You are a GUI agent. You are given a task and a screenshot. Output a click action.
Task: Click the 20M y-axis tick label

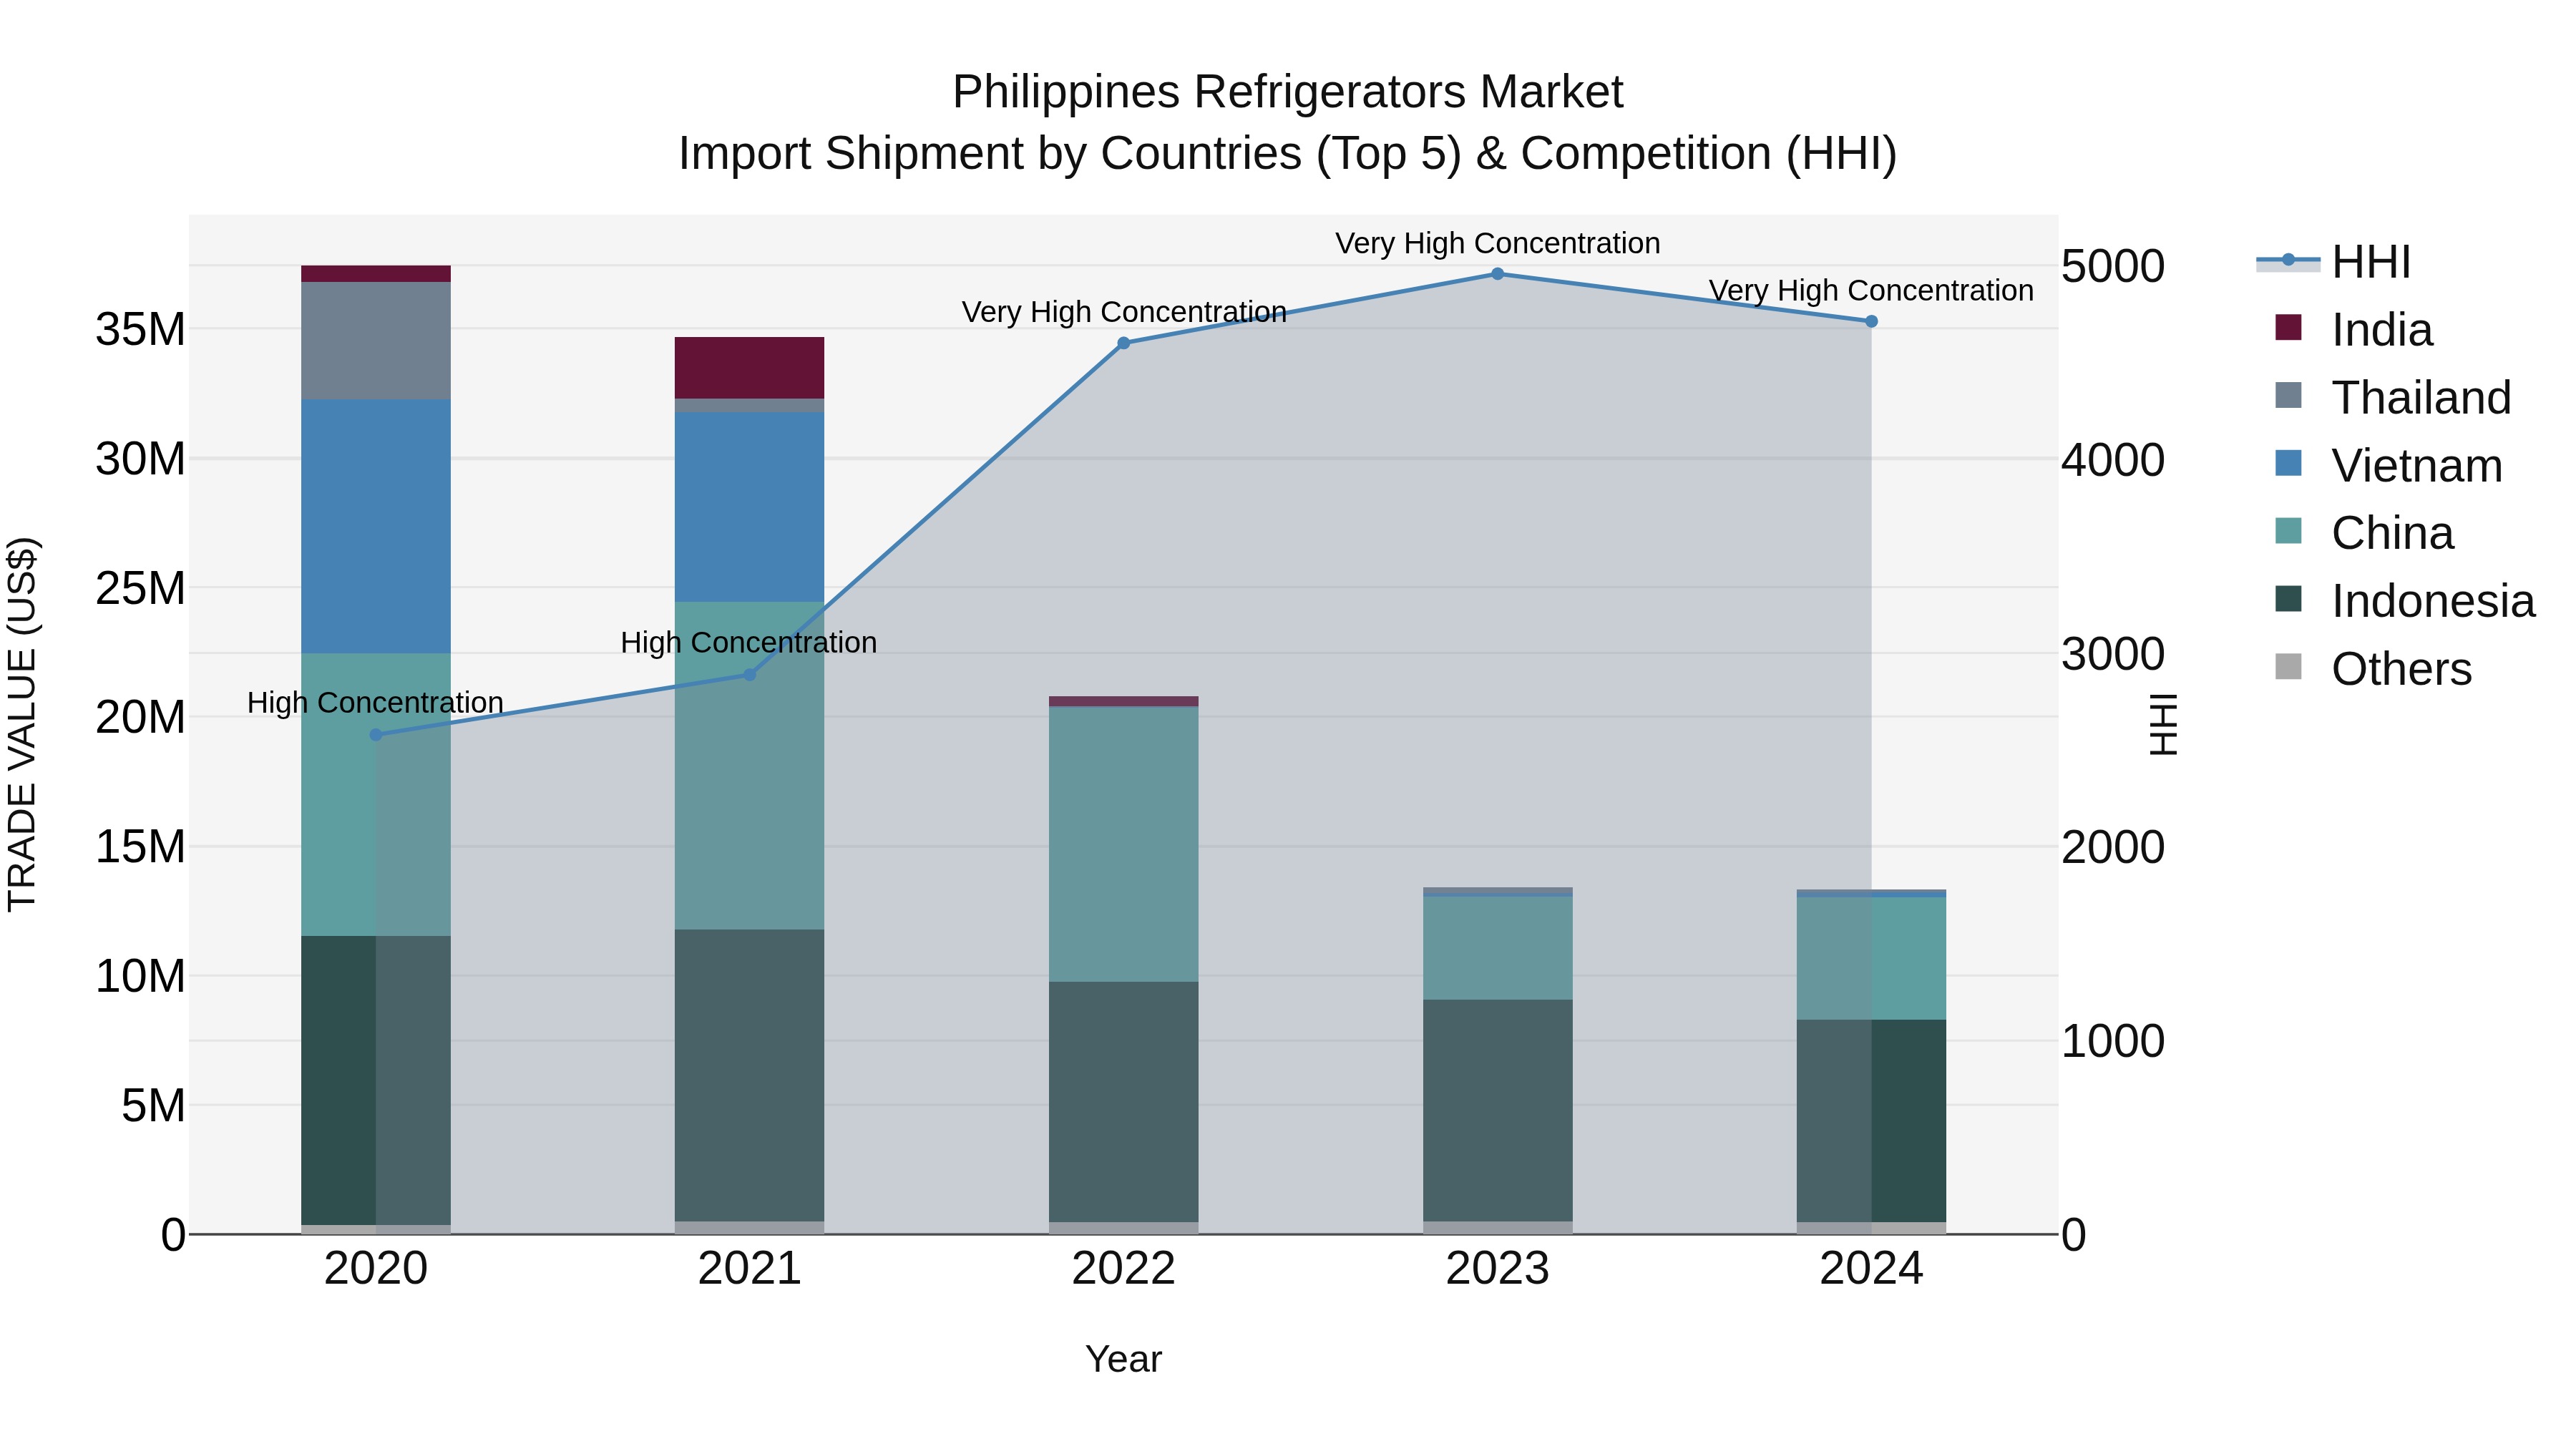click(140, 717)
